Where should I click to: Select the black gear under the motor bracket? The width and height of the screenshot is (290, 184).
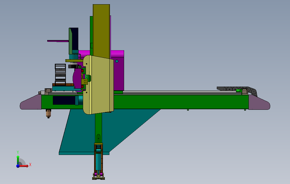(73, 66)
